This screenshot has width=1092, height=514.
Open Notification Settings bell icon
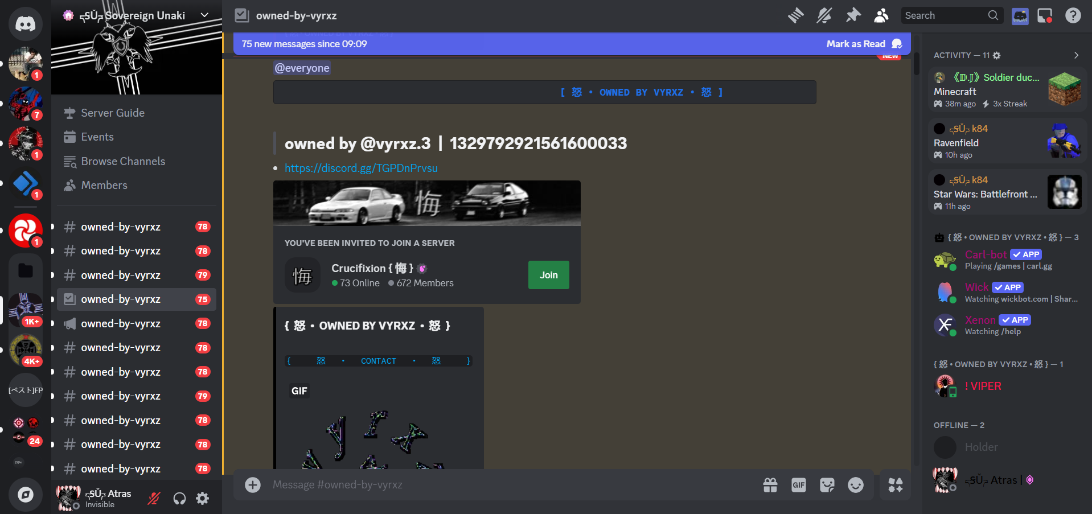824,15
